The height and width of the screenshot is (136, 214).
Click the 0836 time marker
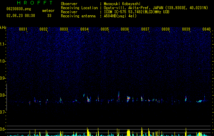coord(125,29)
